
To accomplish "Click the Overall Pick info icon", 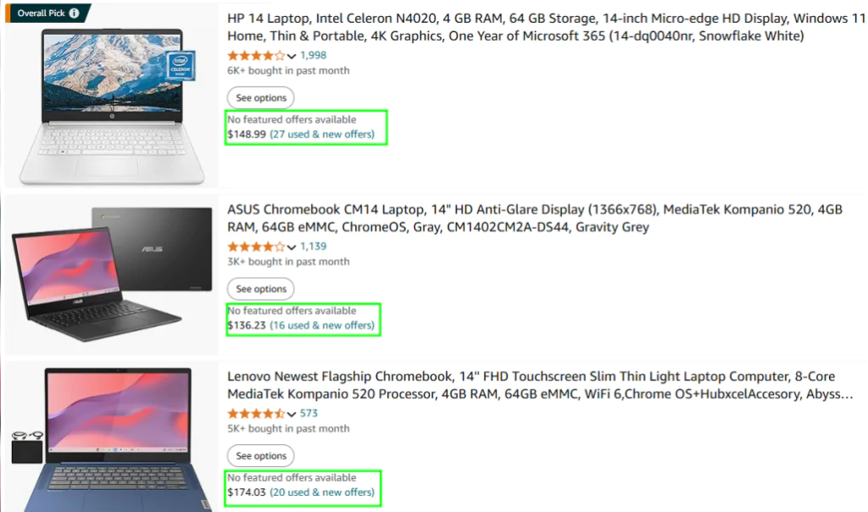I will coord(75,14).
